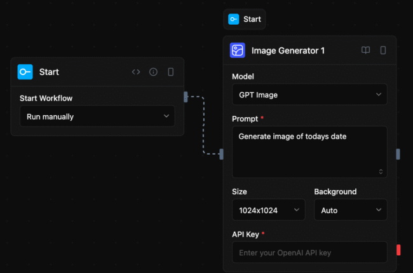Open the Background dropdown set to Auto
The width and height of the screenshot is (413, 273).
pyautogui.click(x=350, y=209)
